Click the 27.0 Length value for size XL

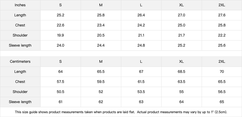[x=181, y=15]
